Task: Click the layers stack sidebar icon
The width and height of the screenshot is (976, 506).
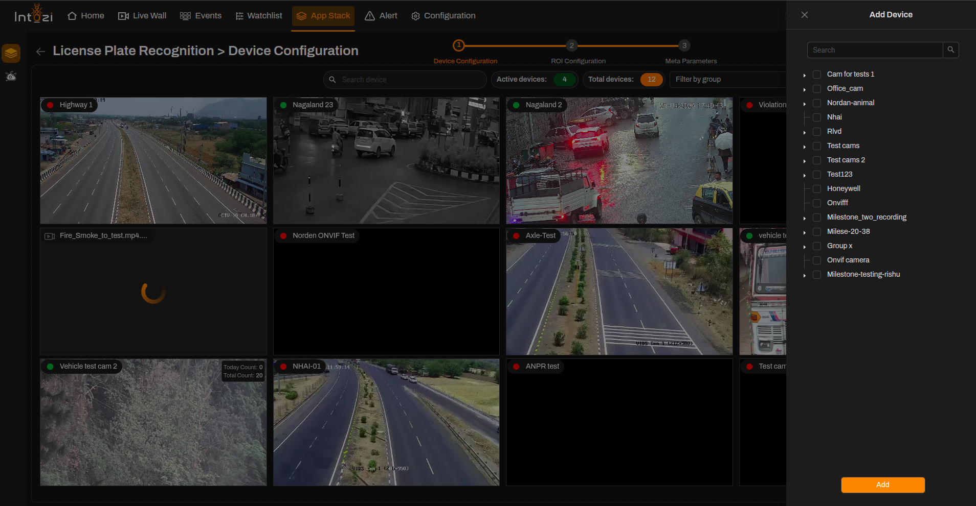Action: pyautogui.click(x=11, y=53)
